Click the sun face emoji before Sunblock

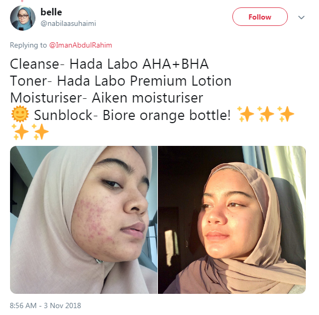click(x=20, y=114)
